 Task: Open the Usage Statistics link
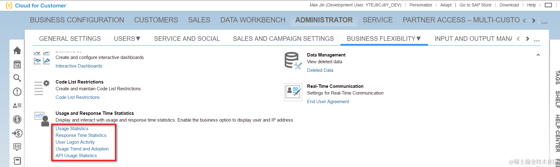pos(72,129)
